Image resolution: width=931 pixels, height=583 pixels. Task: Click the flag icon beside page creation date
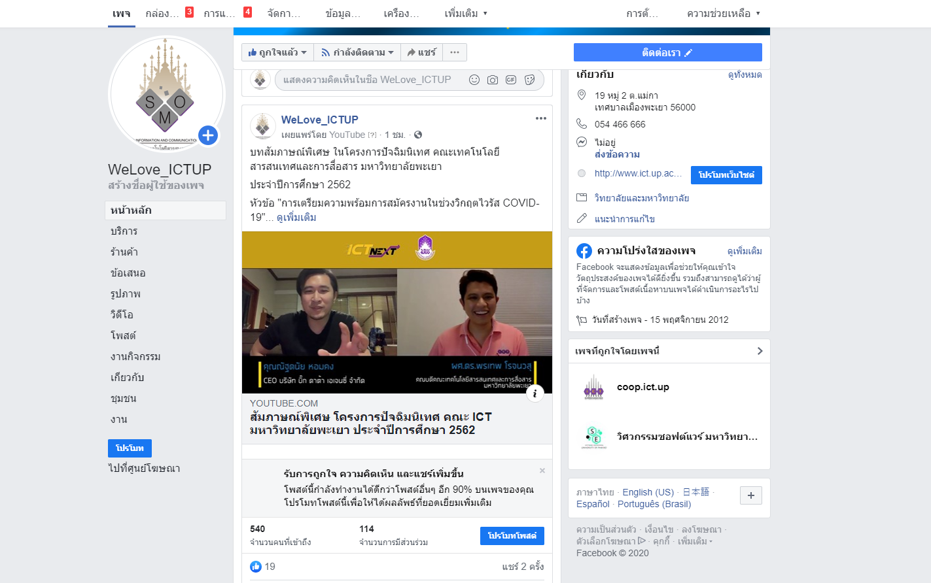click(582, 320)
